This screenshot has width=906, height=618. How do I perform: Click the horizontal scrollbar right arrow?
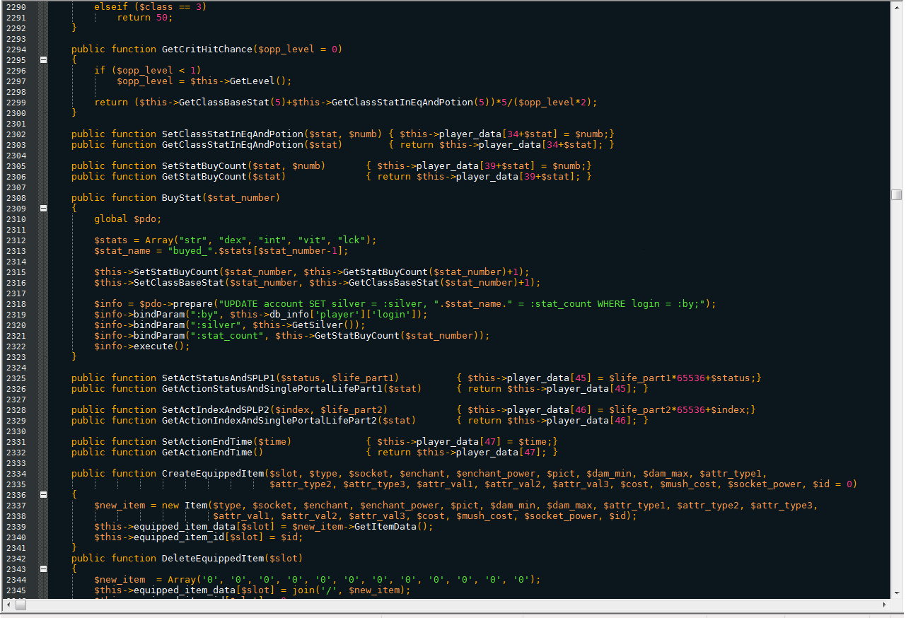point(885,605)
